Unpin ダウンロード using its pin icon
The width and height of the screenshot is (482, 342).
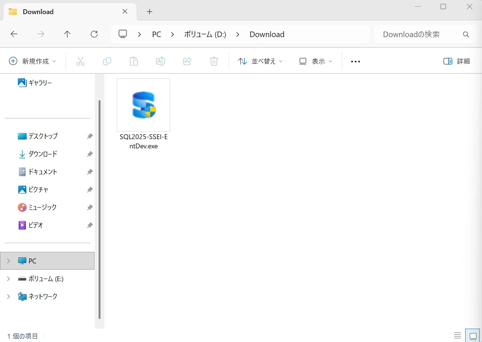tap(90, 154)
